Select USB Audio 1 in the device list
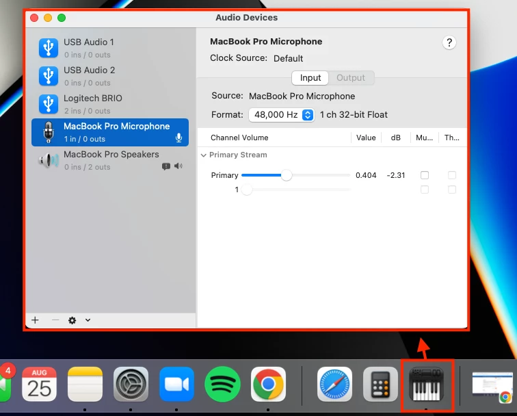 [110, 48]
